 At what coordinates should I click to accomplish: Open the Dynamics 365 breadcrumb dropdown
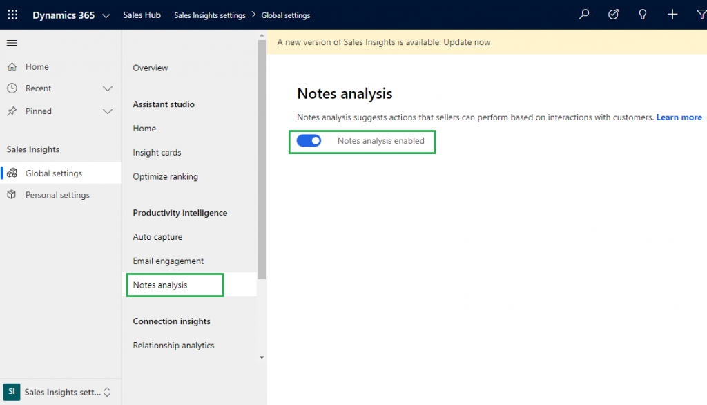point(106,14)
